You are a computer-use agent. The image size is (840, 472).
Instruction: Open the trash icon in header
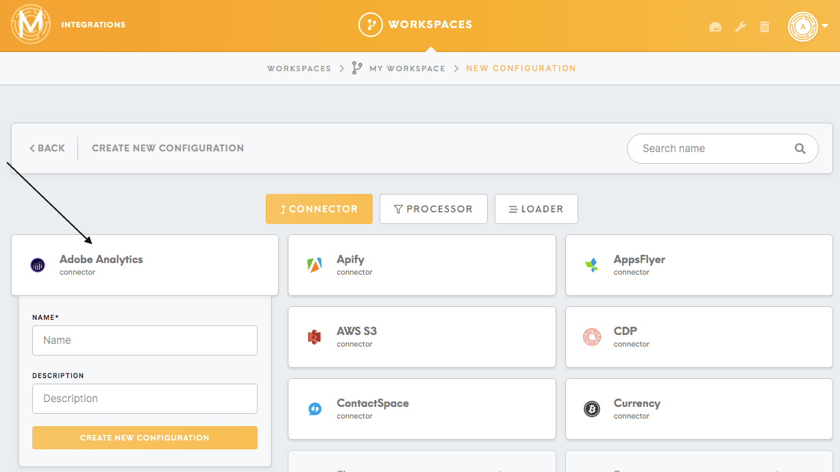click(x=765, y=27)
